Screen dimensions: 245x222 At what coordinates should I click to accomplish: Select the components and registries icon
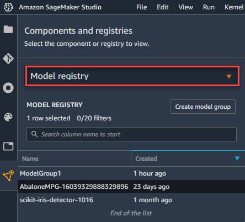click(8, 176)
